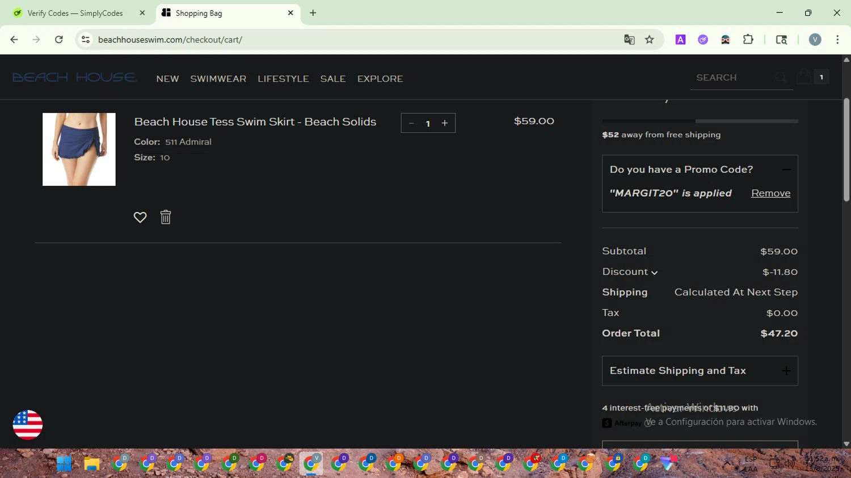Click the cart item count badge
This screenshot has width=851, height=478.
(821, 77)
